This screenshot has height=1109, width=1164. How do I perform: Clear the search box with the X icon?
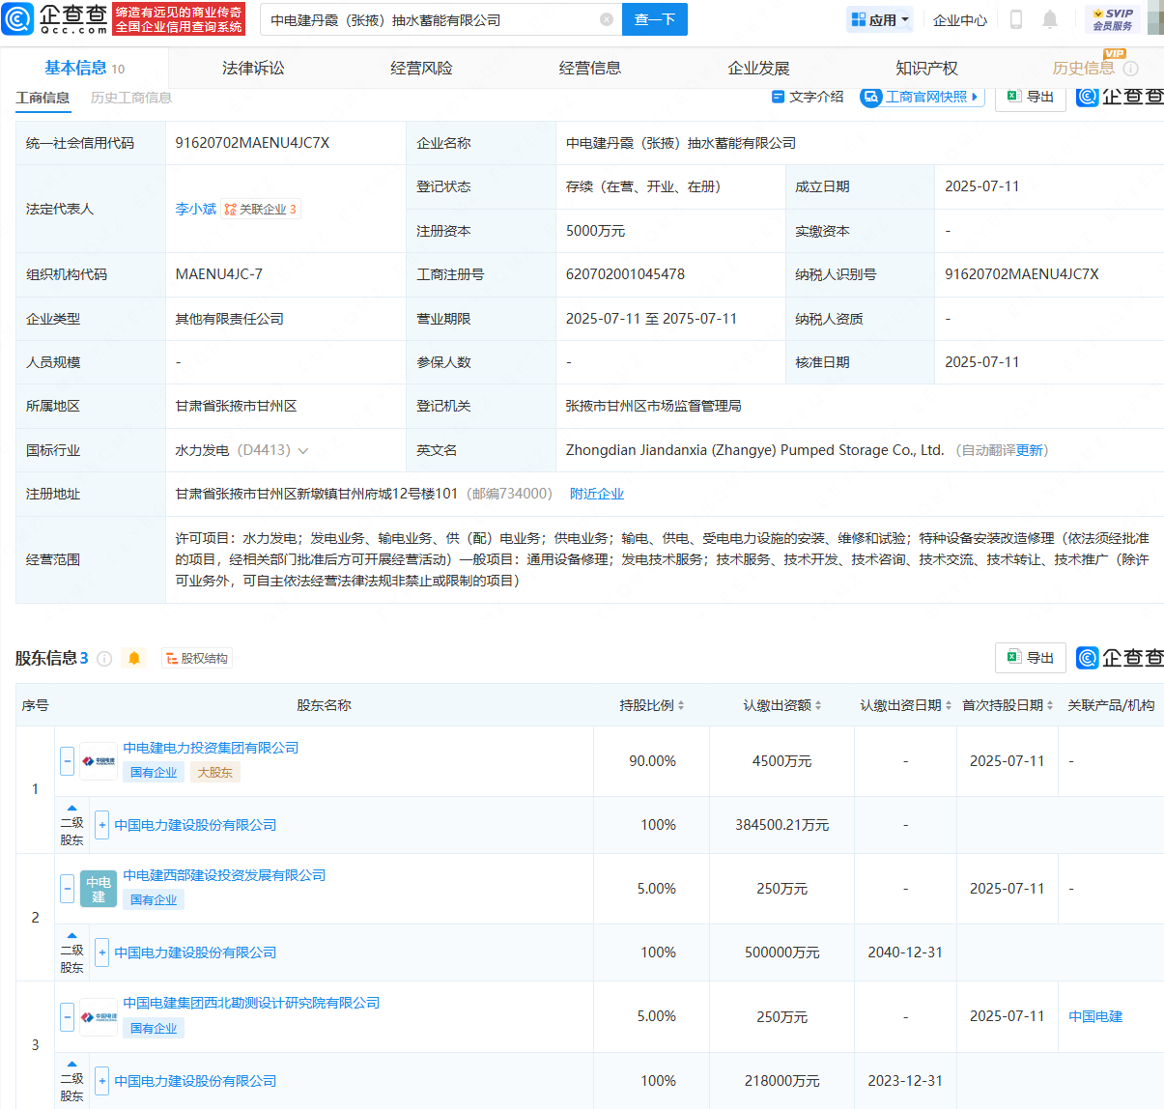pos(607,19)
